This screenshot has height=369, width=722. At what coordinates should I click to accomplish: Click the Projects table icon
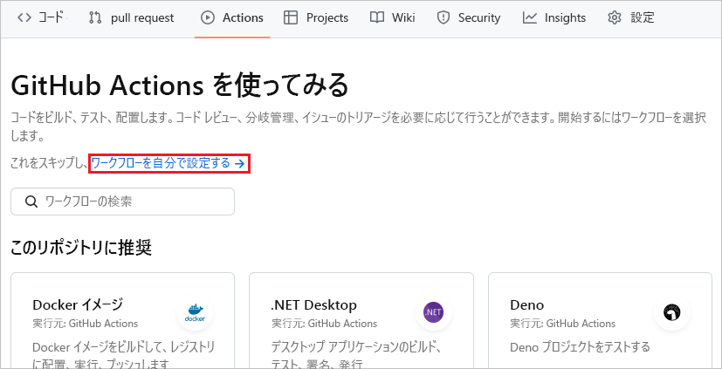291,17
